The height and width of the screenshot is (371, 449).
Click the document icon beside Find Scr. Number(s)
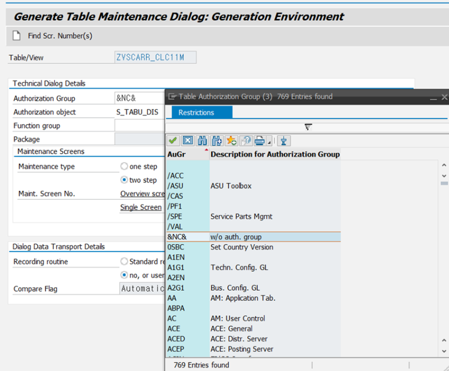click(16, 36)
